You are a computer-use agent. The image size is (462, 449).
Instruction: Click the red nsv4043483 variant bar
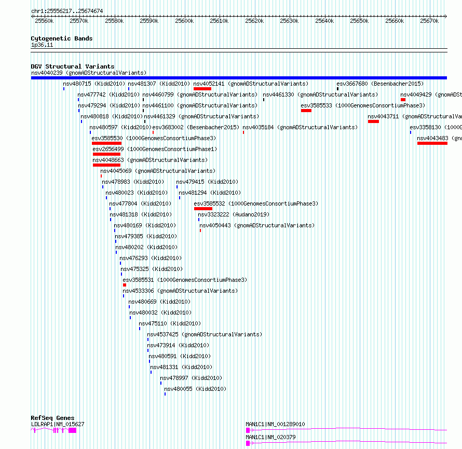432,143
